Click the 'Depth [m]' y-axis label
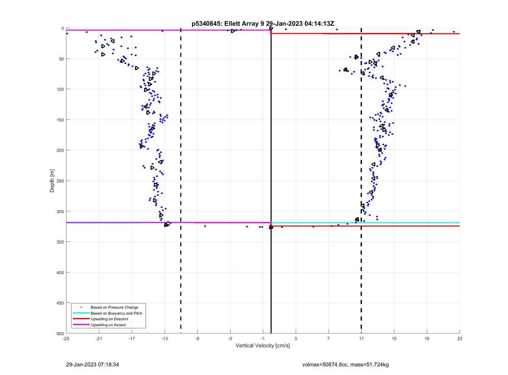 (52, 181)
